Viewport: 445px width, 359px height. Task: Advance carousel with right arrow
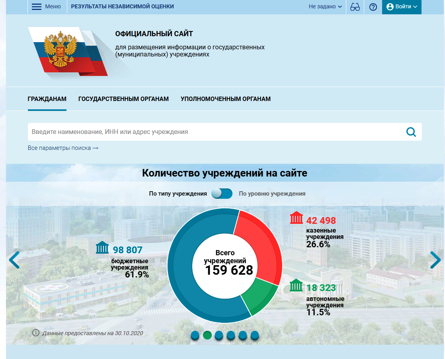click(435, 260)
